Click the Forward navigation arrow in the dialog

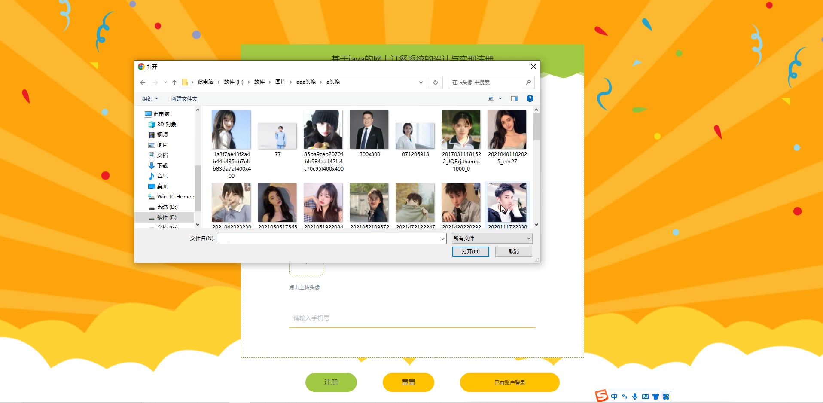(155, 82)
